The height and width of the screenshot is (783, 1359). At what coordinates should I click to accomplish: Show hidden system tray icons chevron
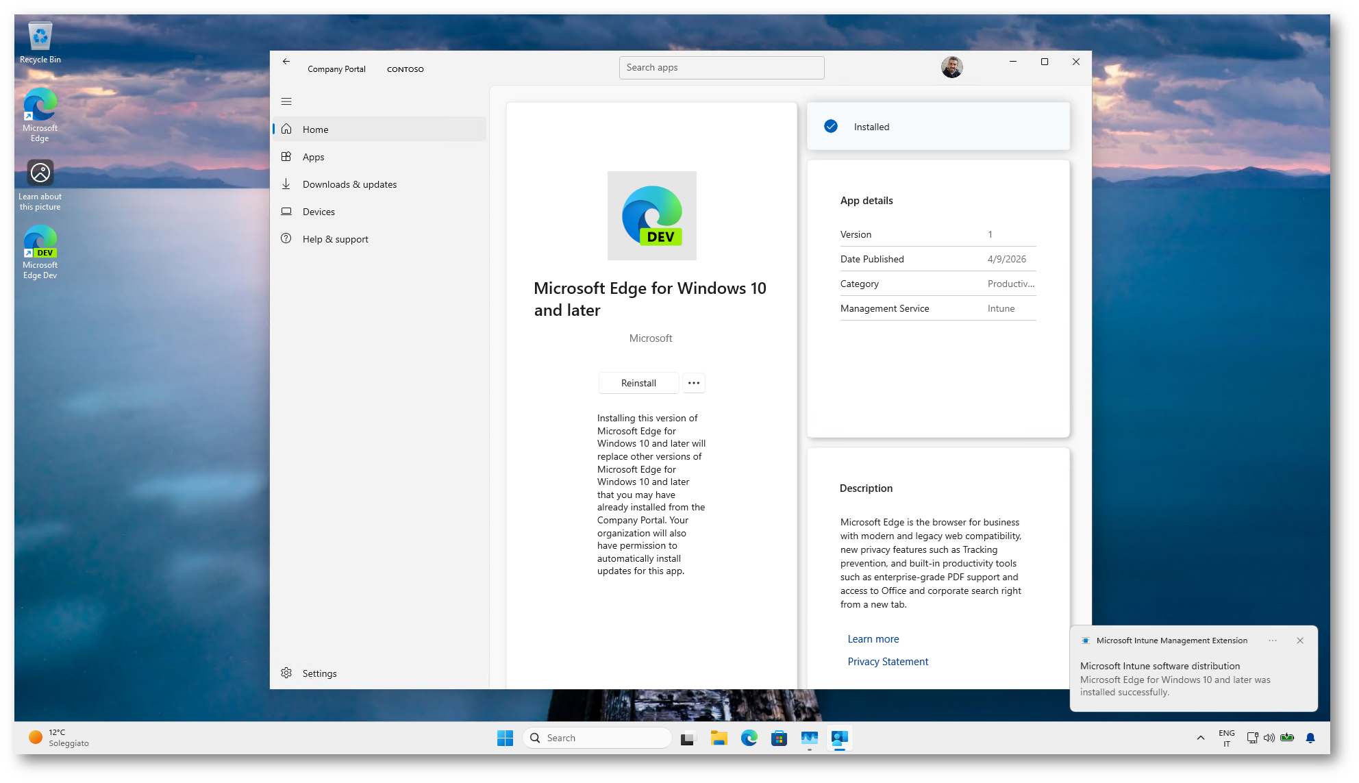pos(1200,738)
